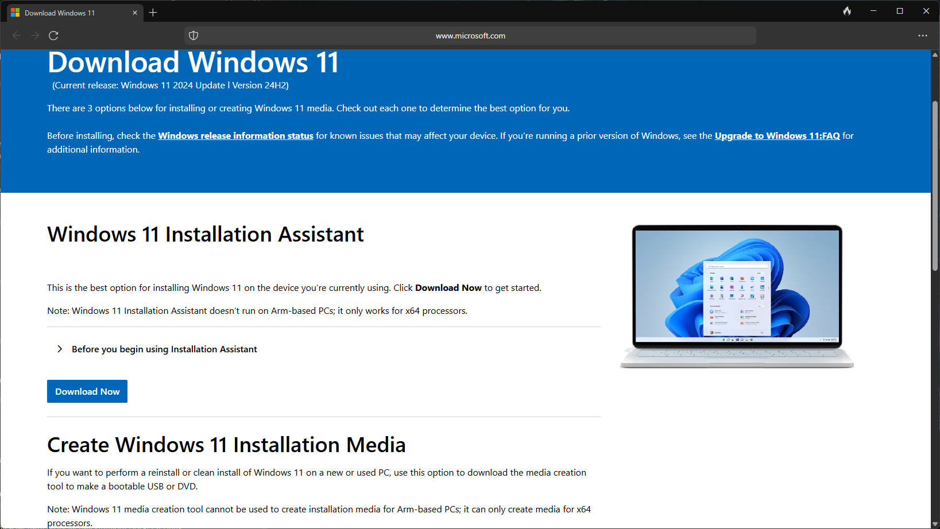Open Windows release information status link
Viewport: 940px width, 529px height.
point(235,136)
